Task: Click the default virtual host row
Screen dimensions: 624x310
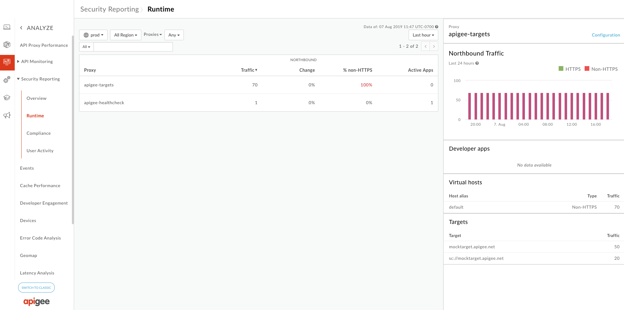Action: coord(534,207)
